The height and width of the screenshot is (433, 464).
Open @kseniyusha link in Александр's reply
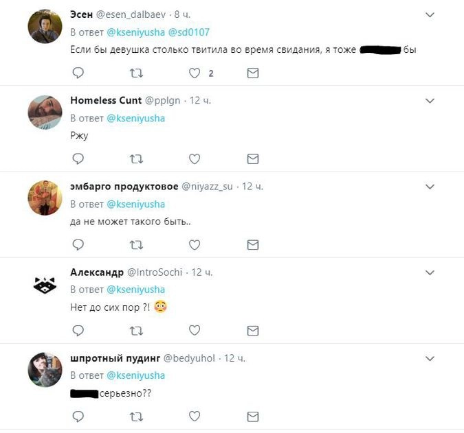coord(135,290)
